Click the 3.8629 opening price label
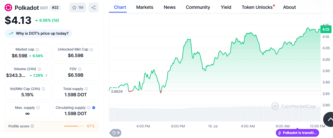Screen dimensions: 333x138 117,91
